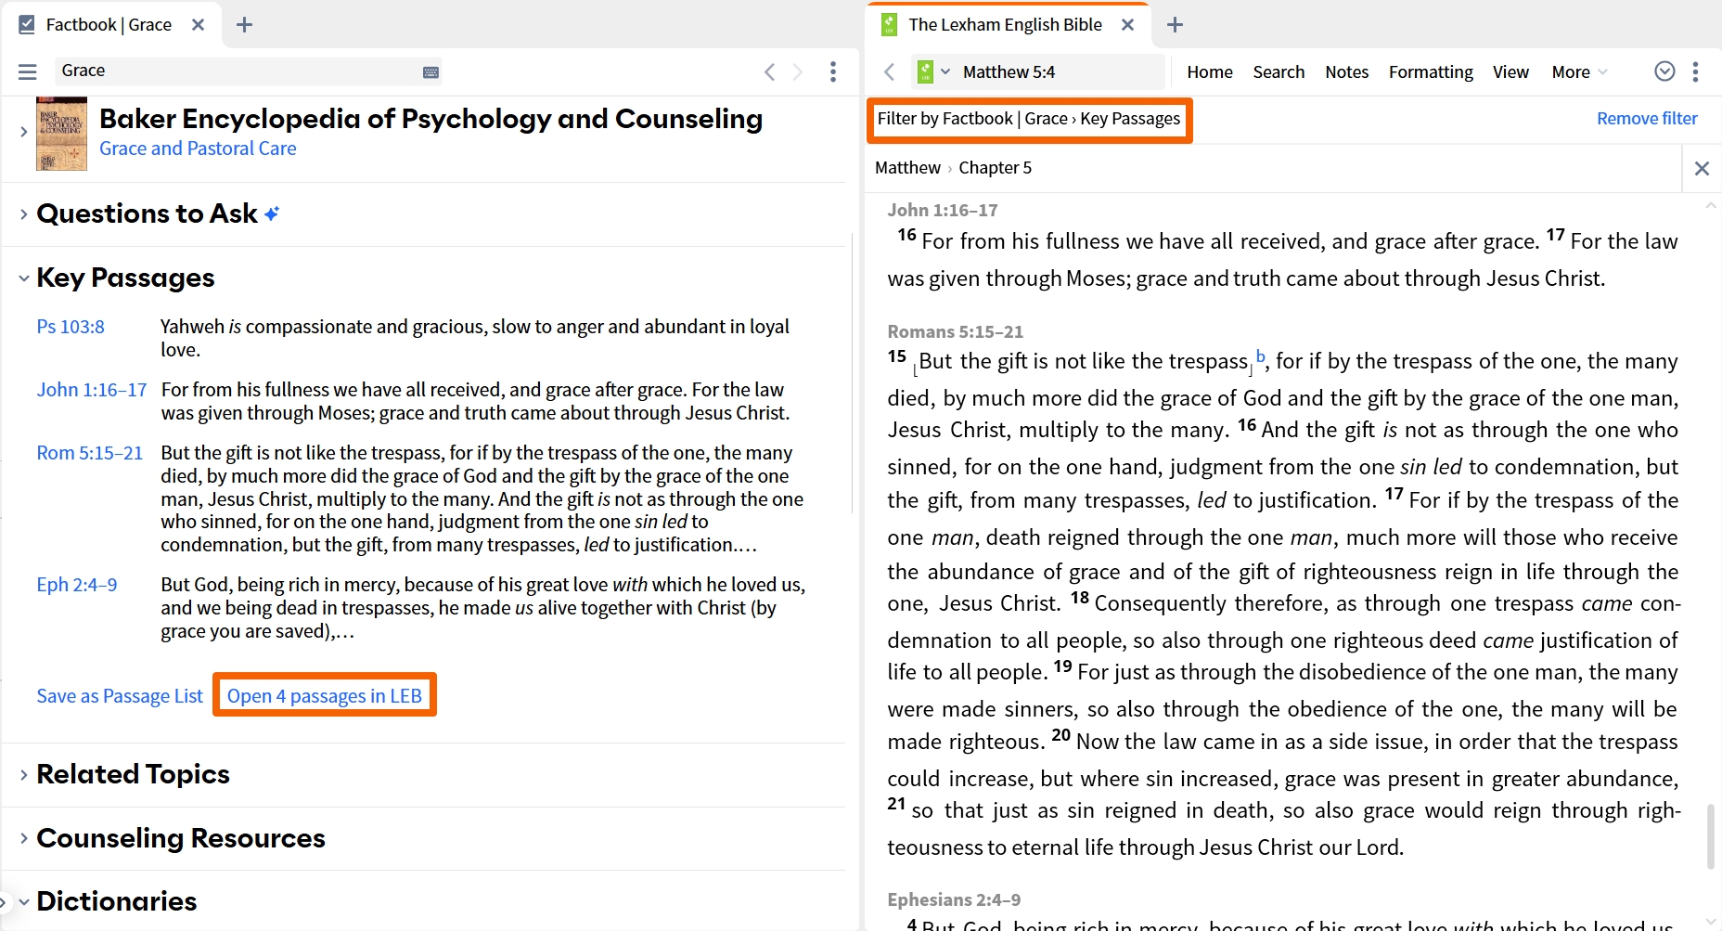Click the keyboard icon in Grace search box

click(430, 72)
